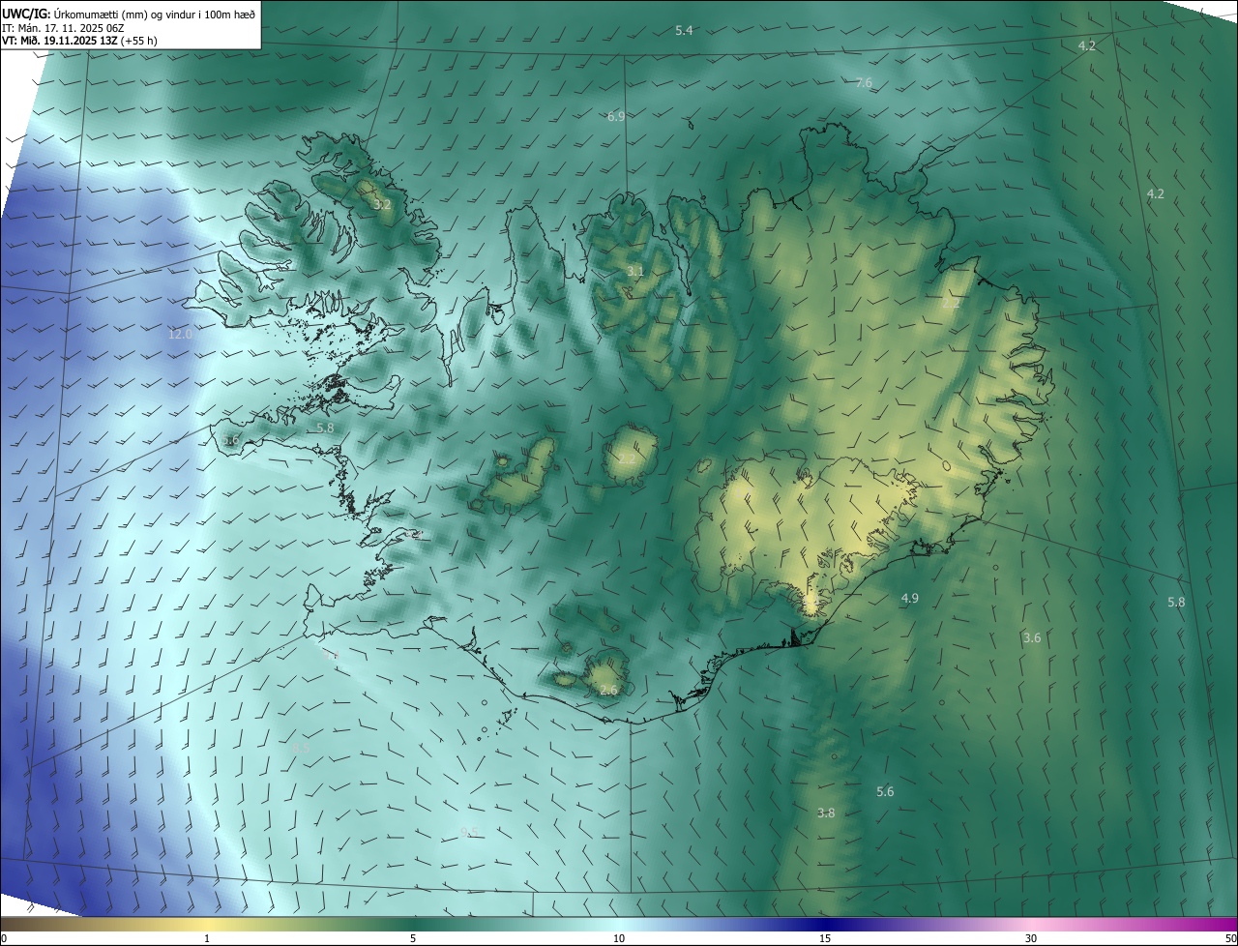Click the 5.6 value south of Vatnajökull at sea

click(x=885, y=792)
